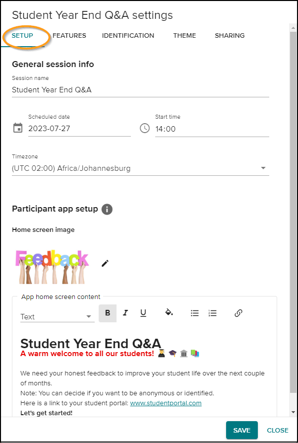This screenshot has width=298, height=443.
Task: Open the THEME tab
Action: pos(184,35)
